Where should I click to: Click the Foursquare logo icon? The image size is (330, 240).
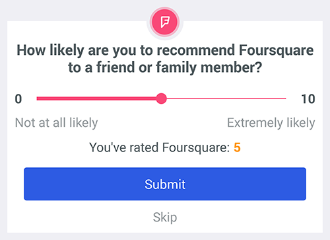[x=165, y=22]
